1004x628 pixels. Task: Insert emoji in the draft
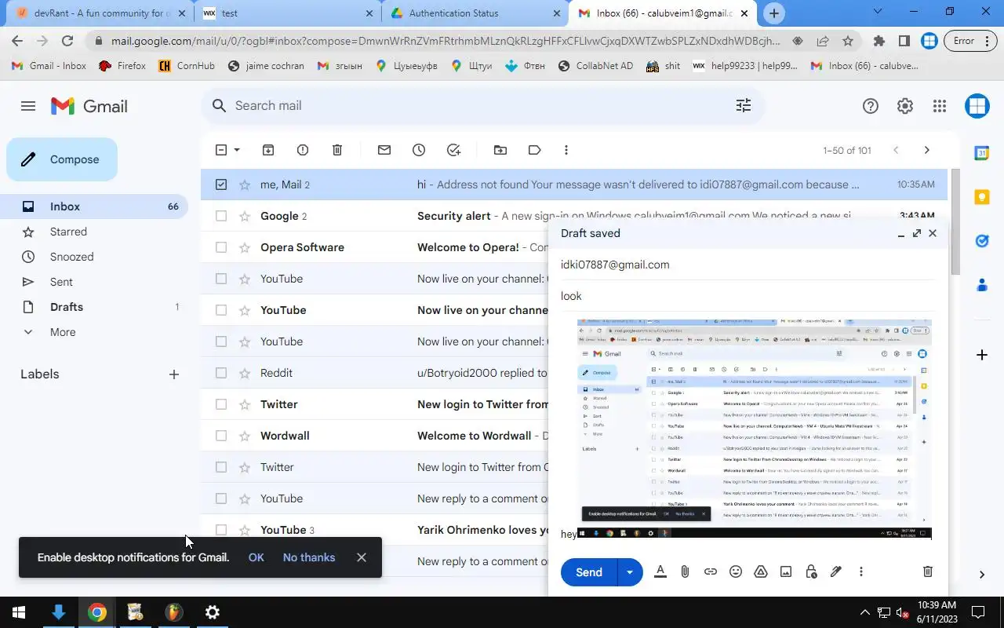click(x=736, y=571)
